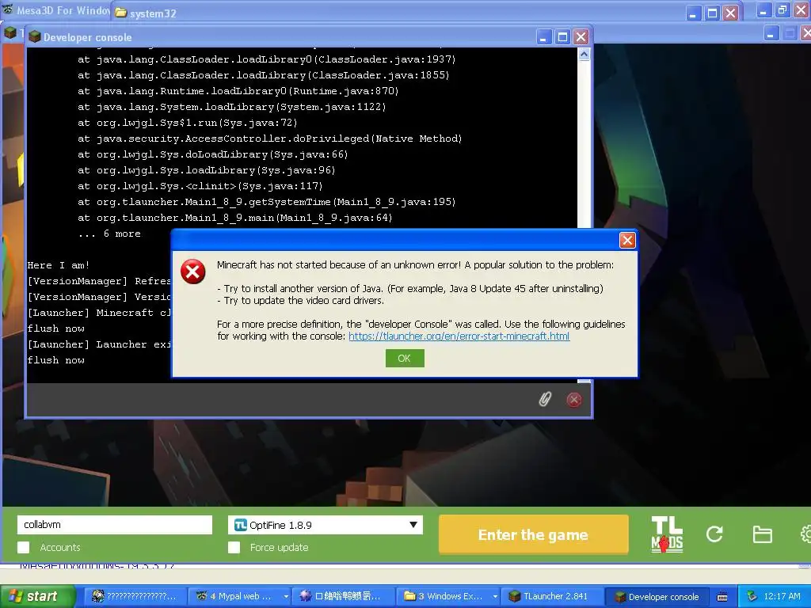Click the tray icon beside the clock

coord(752,597)
